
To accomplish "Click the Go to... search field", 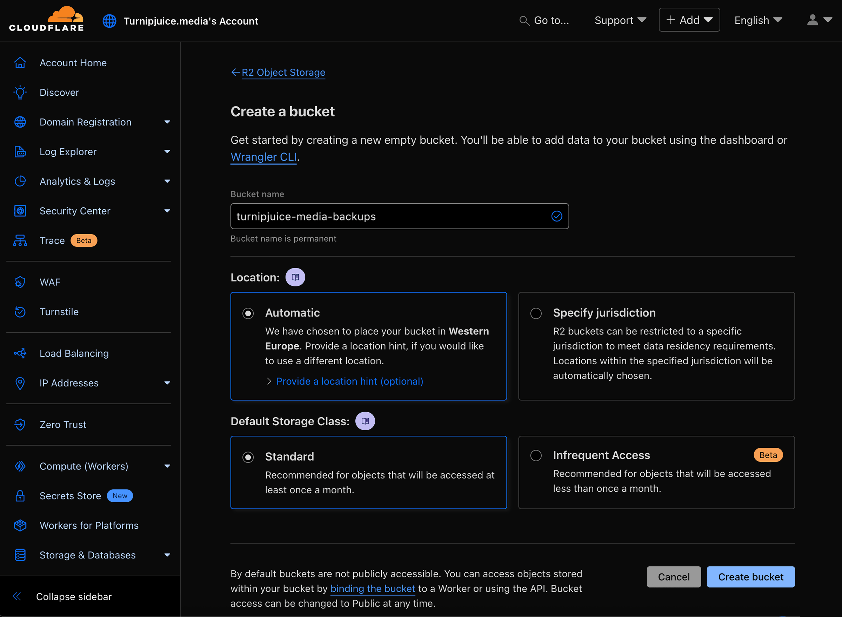I will click(x=544, y=20).
